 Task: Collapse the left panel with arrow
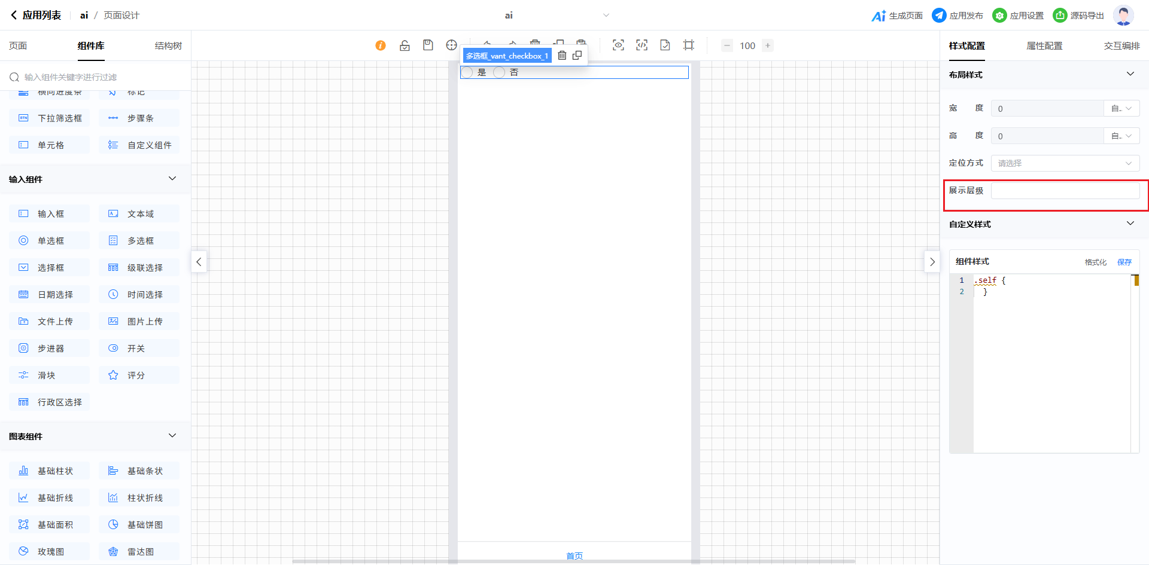click(x=199, y=262)
